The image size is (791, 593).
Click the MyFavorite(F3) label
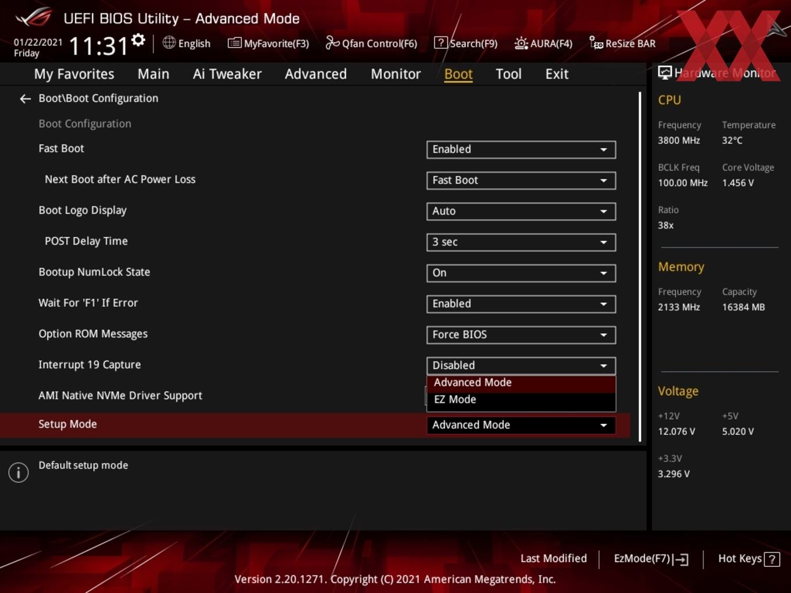coord(276,44)
